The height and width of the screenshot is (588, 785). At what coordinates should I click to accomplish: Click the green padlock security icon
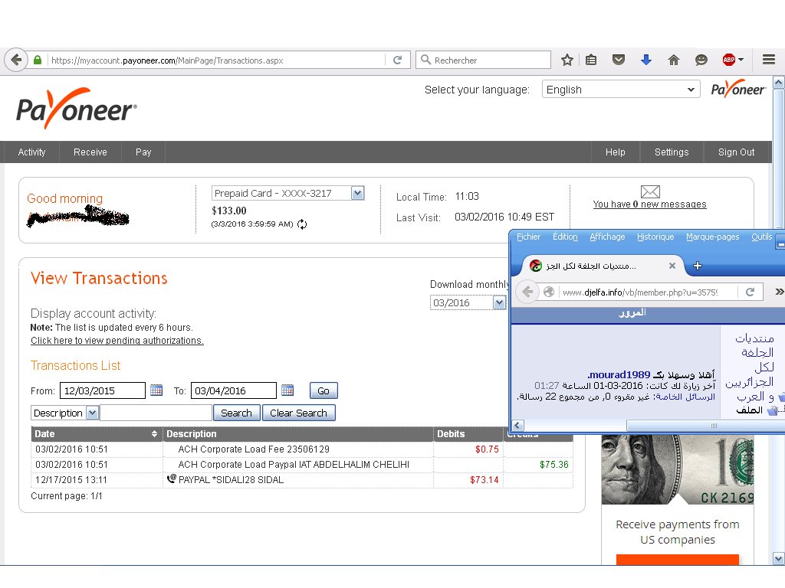(x=38, y=60)
